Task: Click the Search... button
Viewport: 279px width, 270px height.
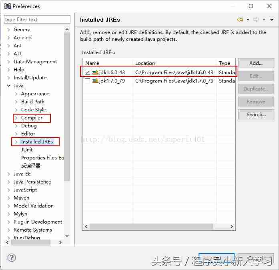Action: 256,115
